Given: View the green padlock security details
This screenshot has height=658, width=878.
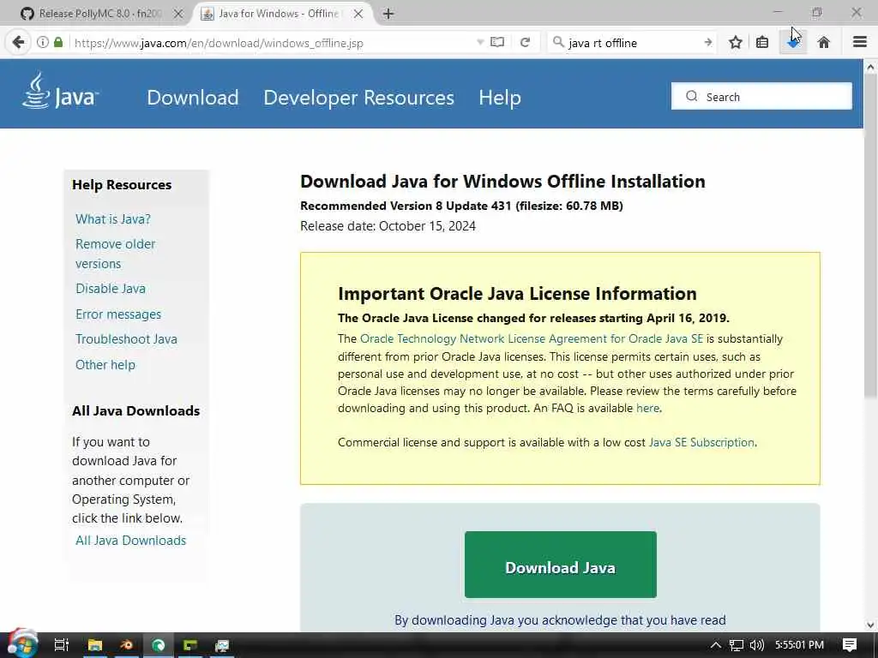Looking at the screenshot, I should point(58,43).
